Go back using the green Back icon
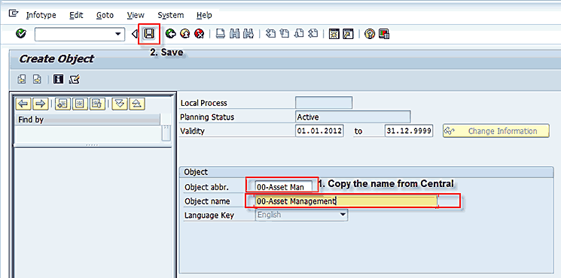This screenshot has height=278, width=561. pos(170,34)
